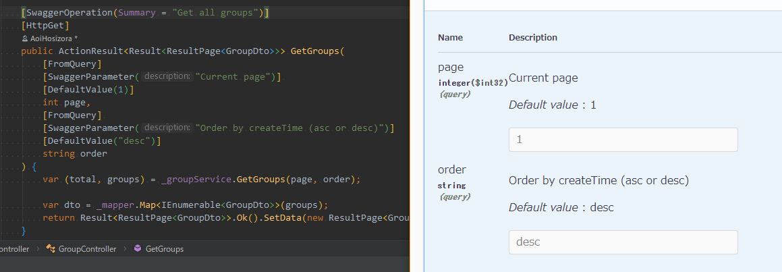Click 'Order by createTime (asc or desc)' description
782x272 pixels.
click(598, 181)
